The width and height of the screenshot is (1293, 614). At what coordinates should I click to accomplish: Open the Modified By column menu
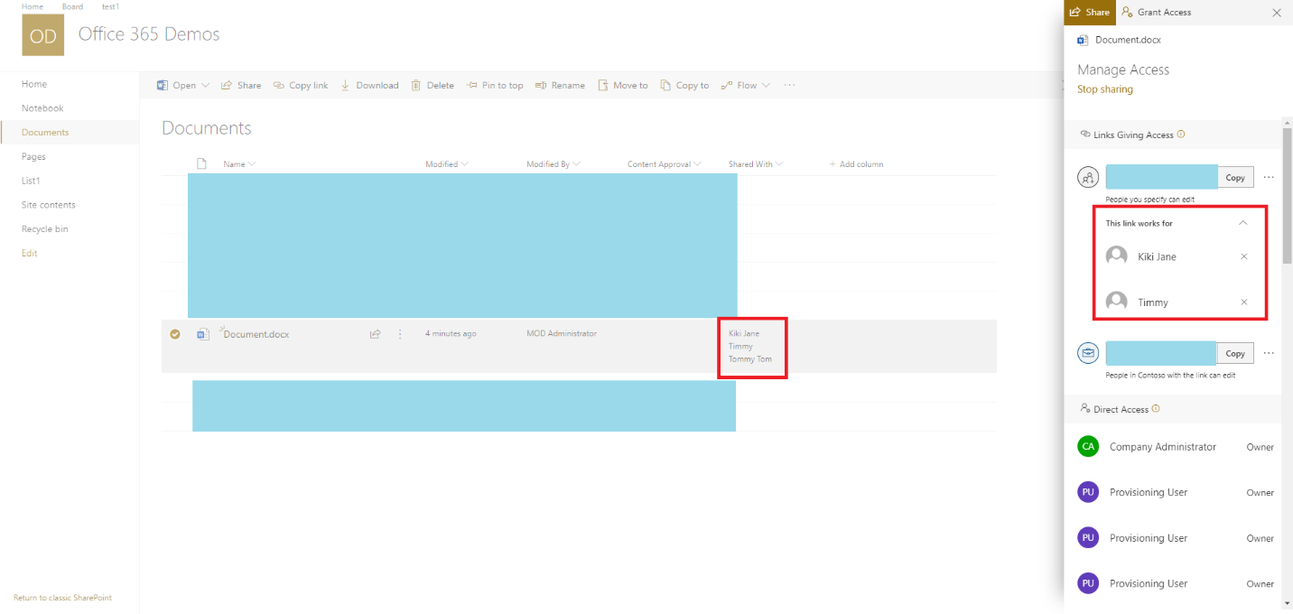(553, 164)
